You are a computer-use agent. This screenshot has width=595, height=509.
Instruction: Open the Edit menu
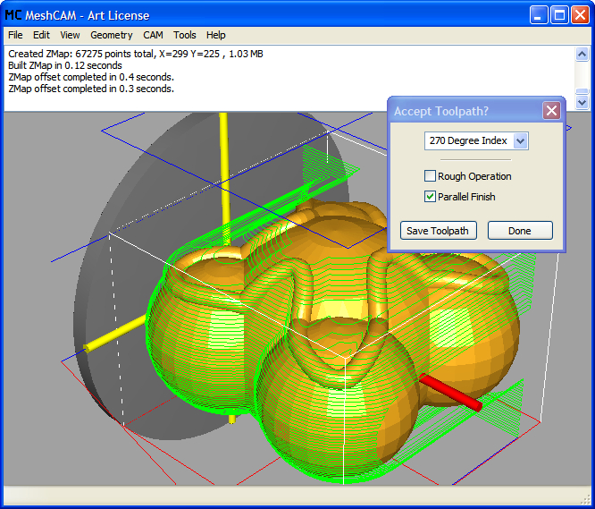(x=41, y=35)
